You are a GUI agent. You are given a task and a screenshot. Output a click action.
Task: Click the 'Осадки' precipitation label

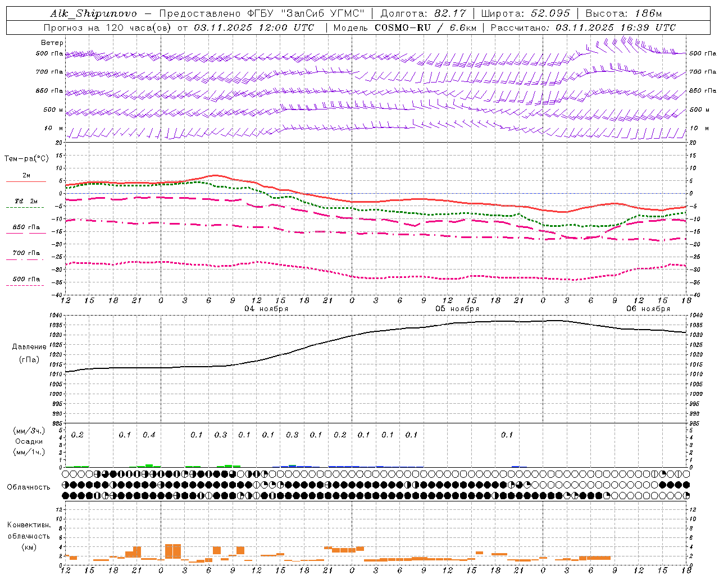click(30, 441)
